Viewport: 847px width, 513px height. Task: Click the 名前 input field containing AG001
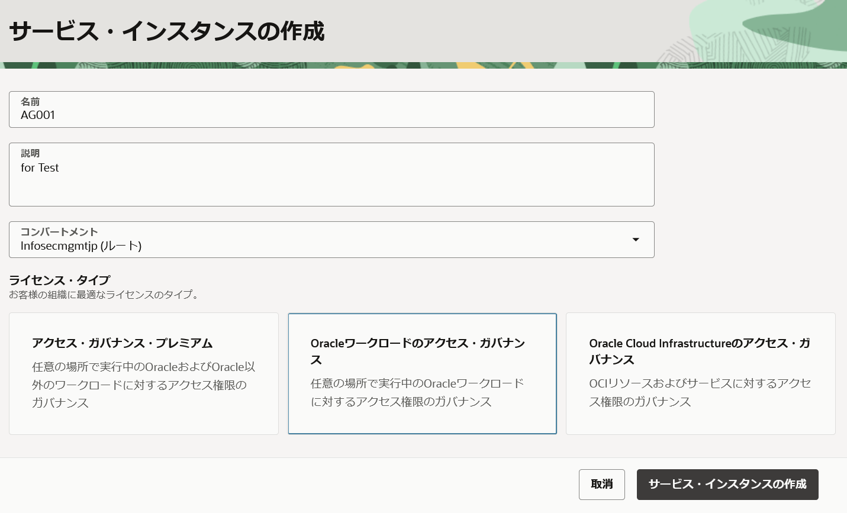click(331, 109)
